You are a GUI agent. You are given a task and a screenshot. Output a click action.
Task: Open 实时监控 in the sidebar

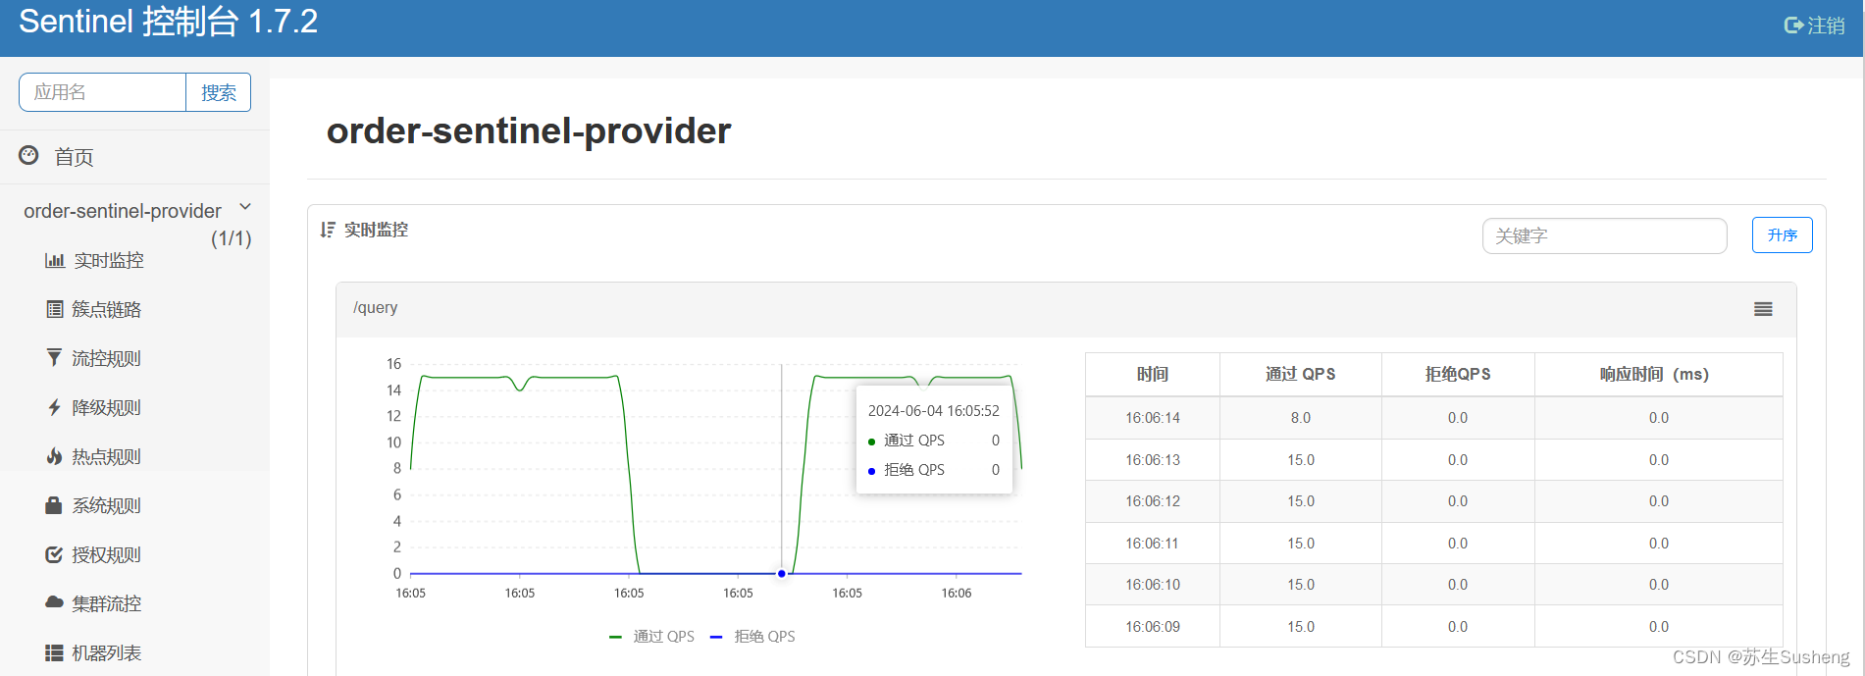(x=109, y=260)
